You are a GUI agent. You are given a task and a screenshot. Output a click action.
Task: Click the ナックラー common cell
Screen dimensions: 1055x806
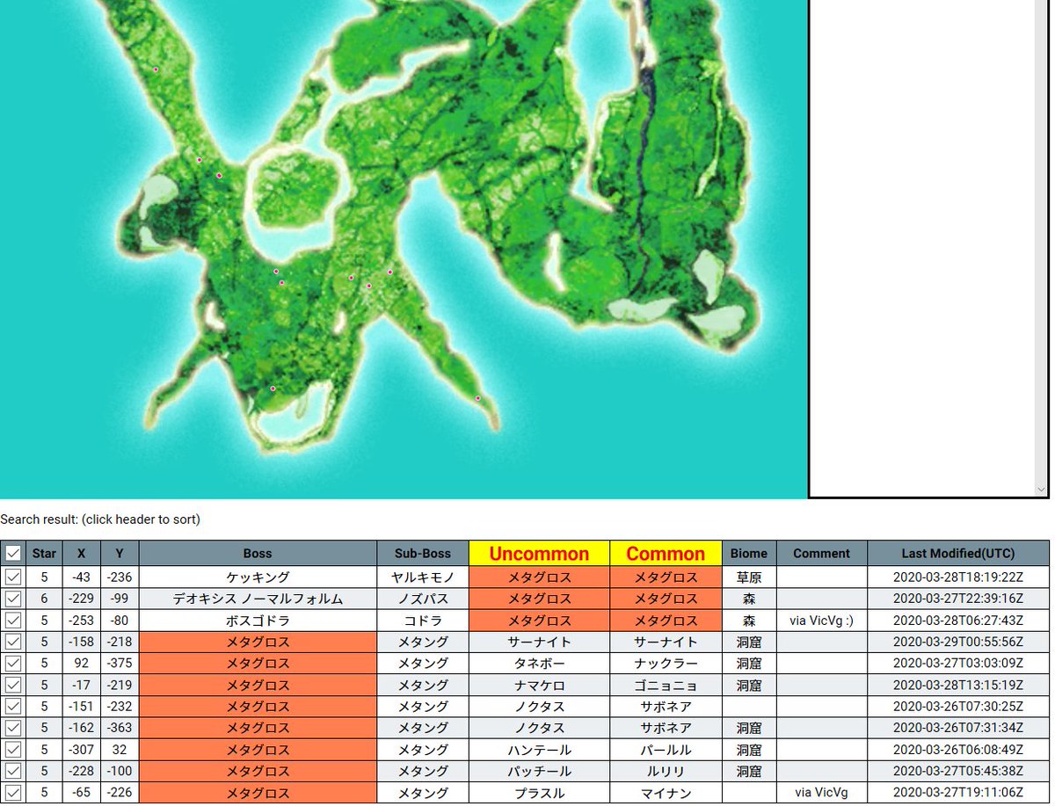(x=666, y=664)
